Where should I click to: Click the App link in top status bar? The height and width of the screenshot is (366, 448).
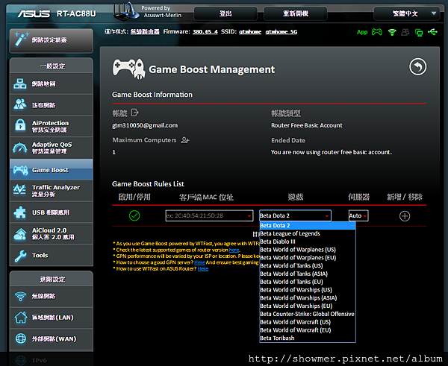(362, 32)
